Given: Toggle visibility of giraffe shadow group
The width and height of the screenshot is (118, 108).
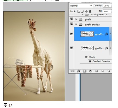Looking at the screenshot, I should pyautogui.click(x=72, y=24).
